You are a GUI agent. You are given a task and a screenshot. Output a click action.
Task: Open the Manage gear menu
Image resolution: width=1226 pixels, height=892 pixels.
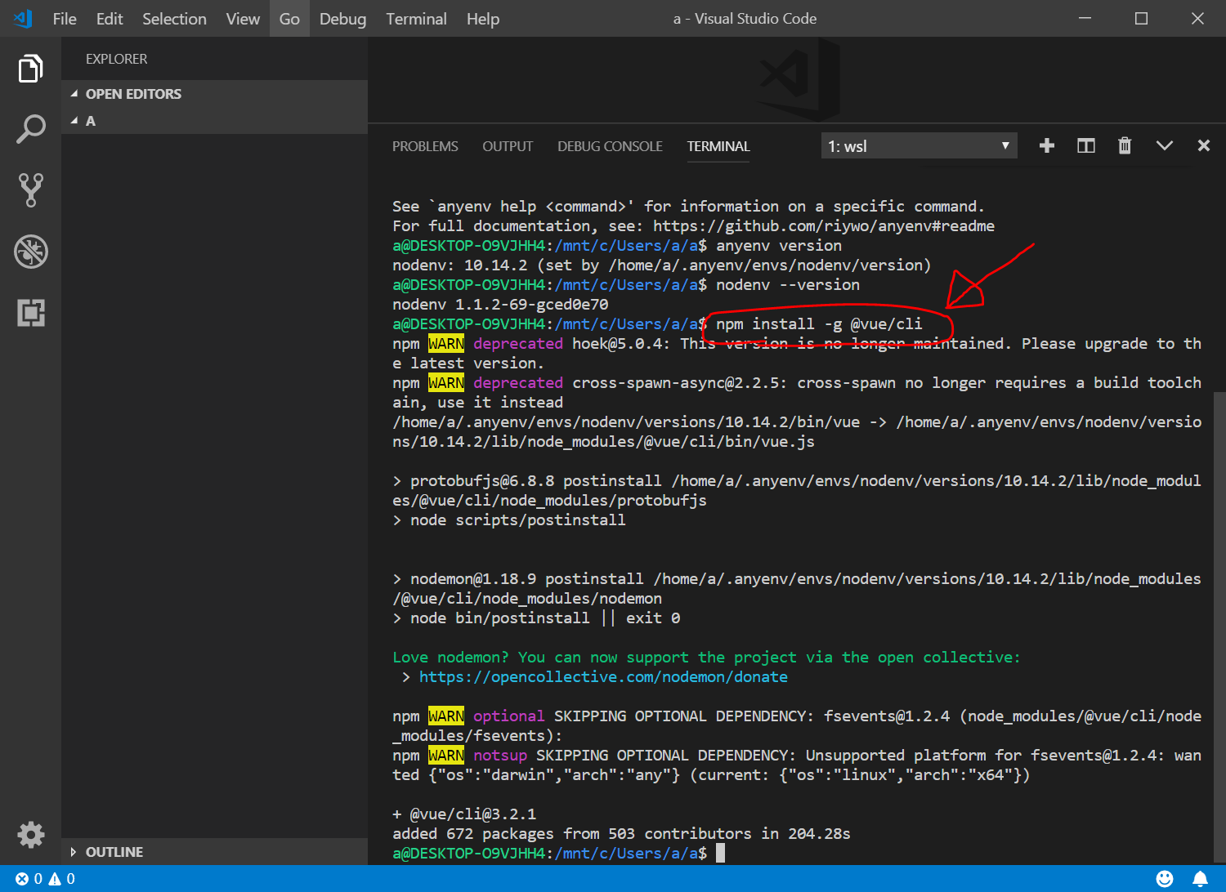point(30,835)
